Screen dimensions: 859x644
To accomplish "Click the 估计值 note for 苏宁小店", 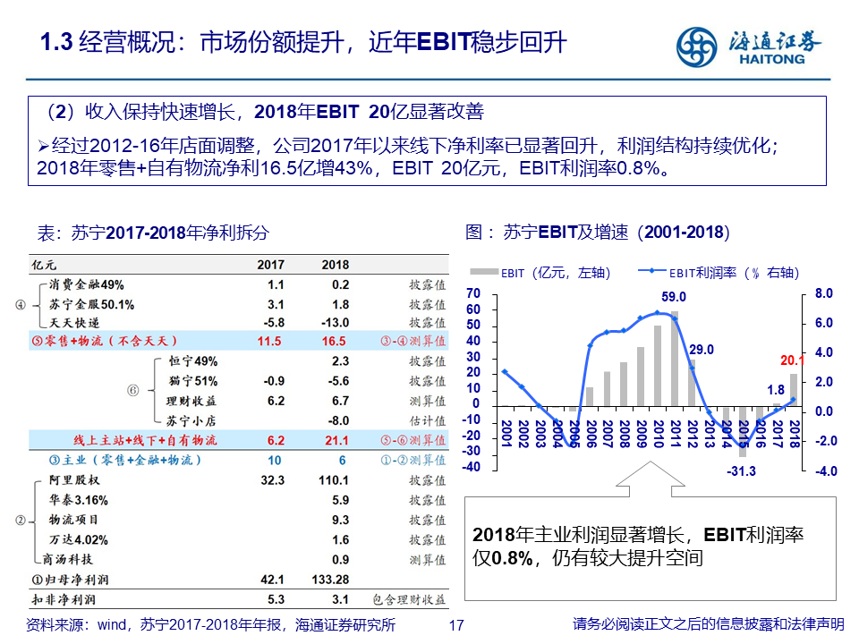I will [x=428, y=420].
